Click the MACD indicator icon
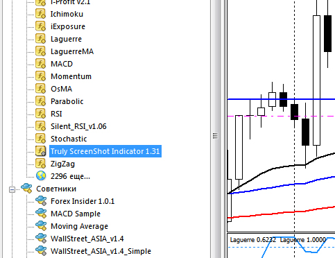The height and width of the screenshot is (258, 335). [40, 64]
